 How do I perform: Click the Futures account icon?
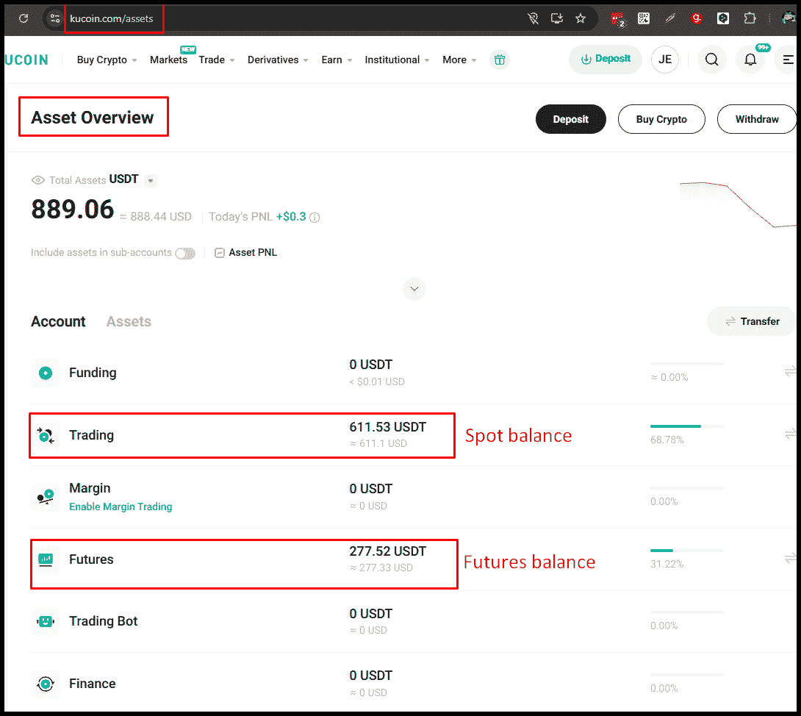tap(46, 559)
